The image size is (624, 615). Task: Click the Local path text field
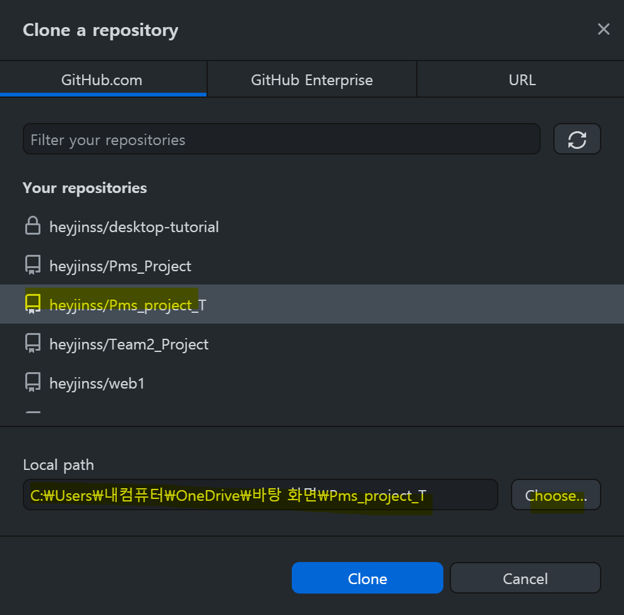point(260,495)
